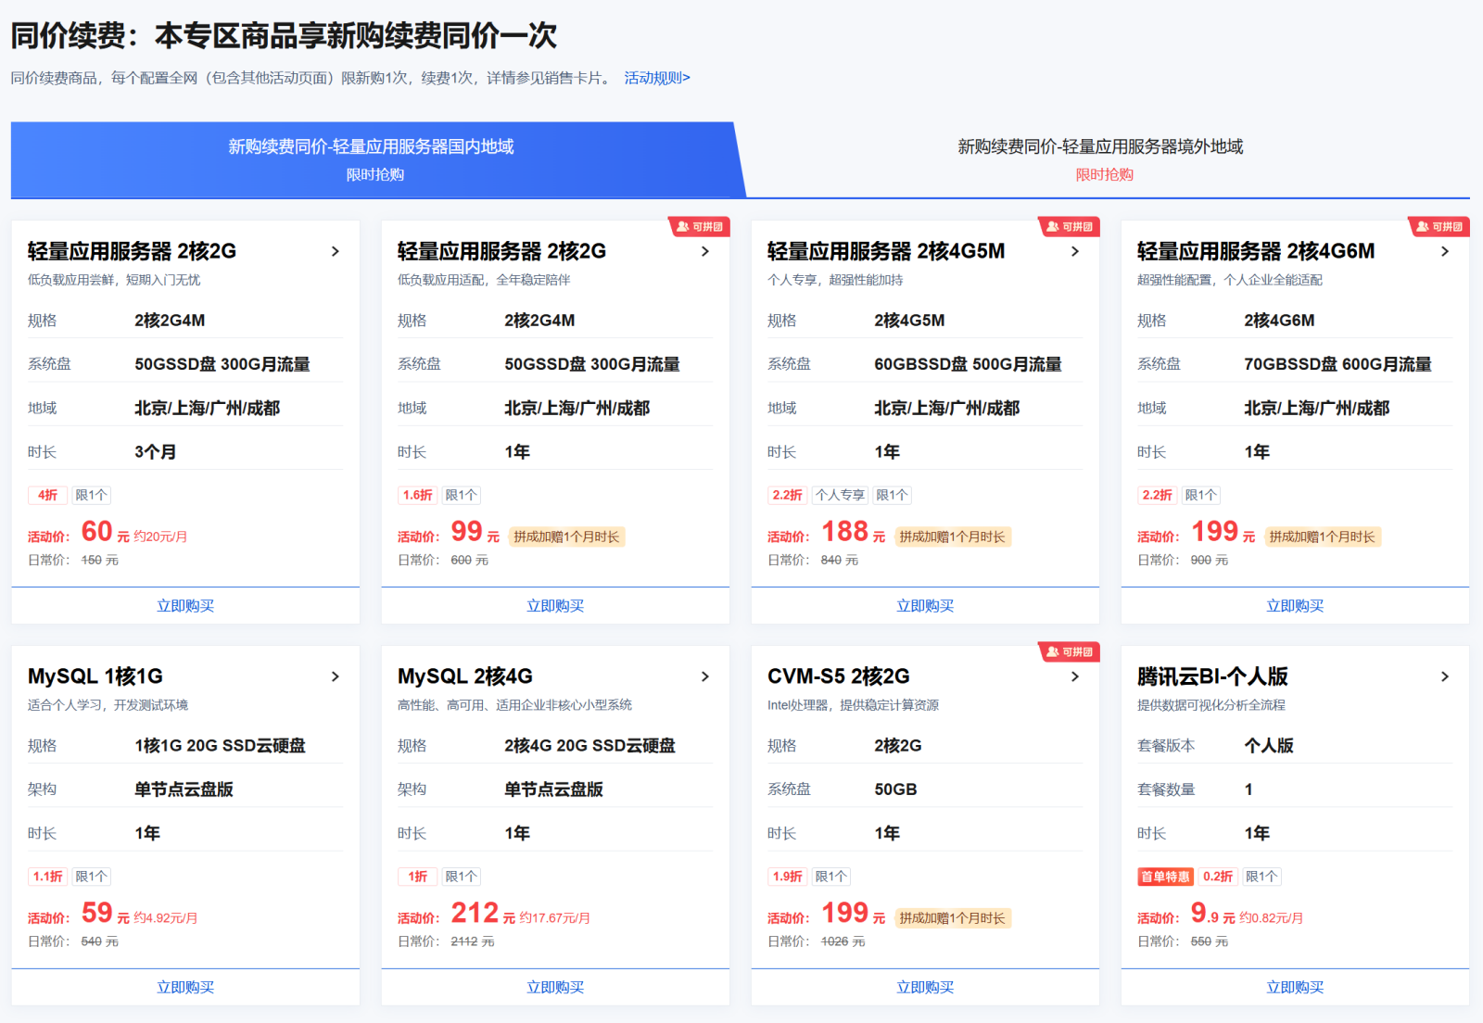Viewport: 1483px width, 1023px height.
Task: Click group-buy badge on 2核4G6M card
Action: [x=1439, y=227]
